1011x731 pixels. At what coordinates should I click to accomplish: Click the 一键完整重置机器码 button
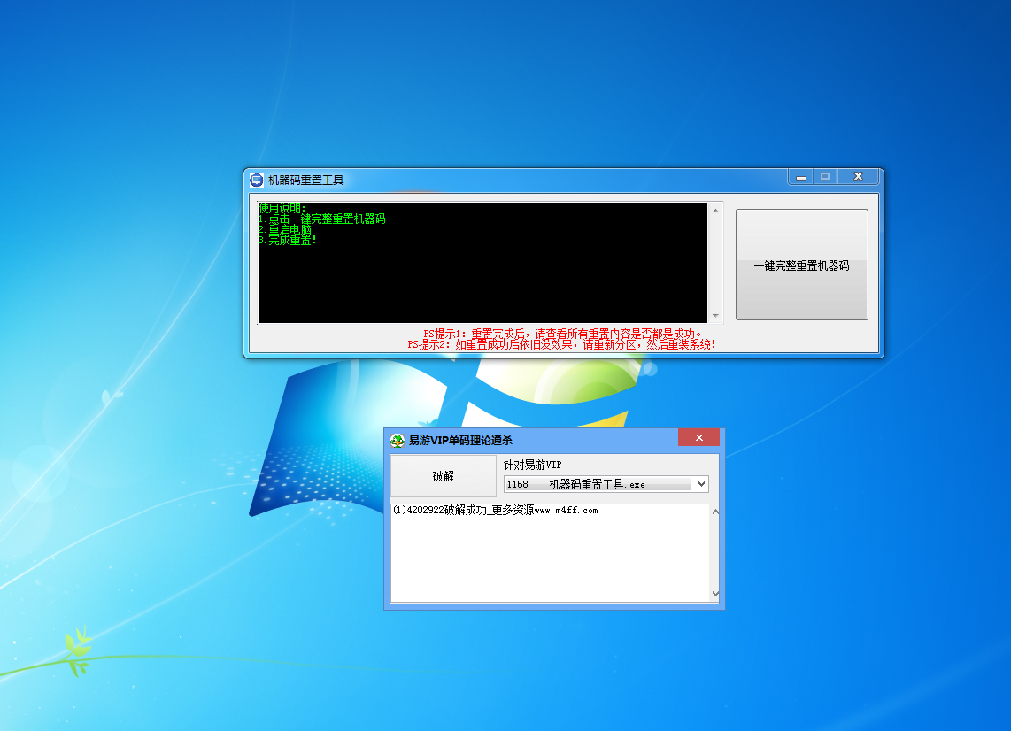pyautogui.click(x=801, y=265)
